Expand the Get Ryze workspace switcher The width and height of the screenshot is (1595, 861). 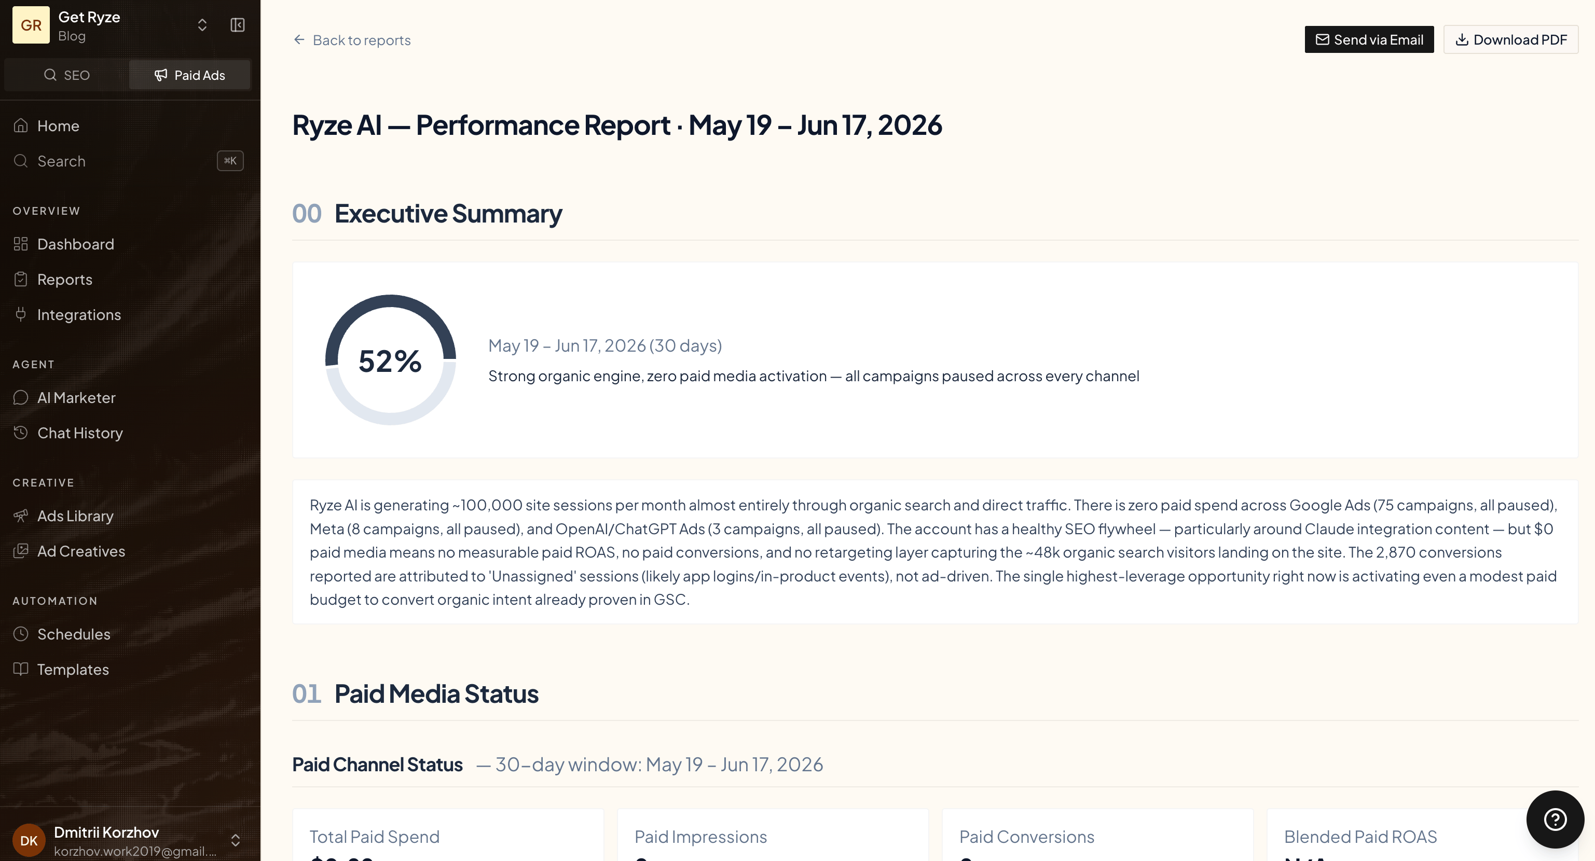click(202, 25)
